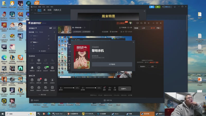
Task: Open the 美颜 beauty filter icon
Action: 104,88
